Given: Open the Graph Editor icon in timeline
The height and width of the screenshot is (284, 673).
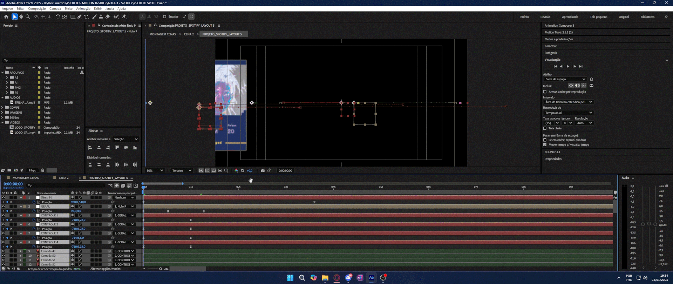Looking at the screenshot, I should point(136,185).
